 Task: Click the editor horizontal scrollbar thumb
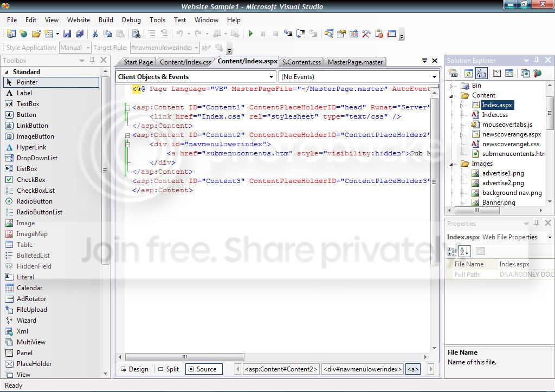click(184, 357)
